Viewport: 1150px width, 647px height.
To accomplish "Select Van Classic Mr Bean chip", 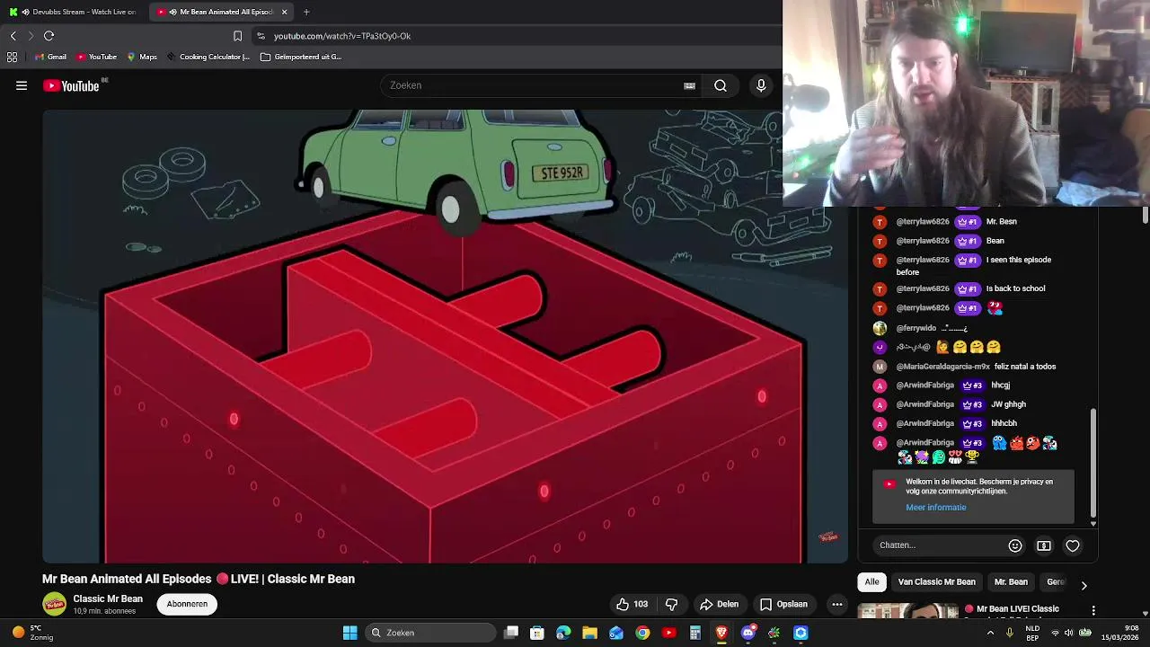I will (x=936, y=581).
